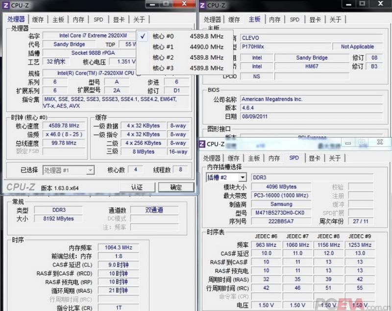This screenshot has width=392, height=311.
Task: Click the BIOS brand American Megatrends Inc.
Action: point(311,99)
